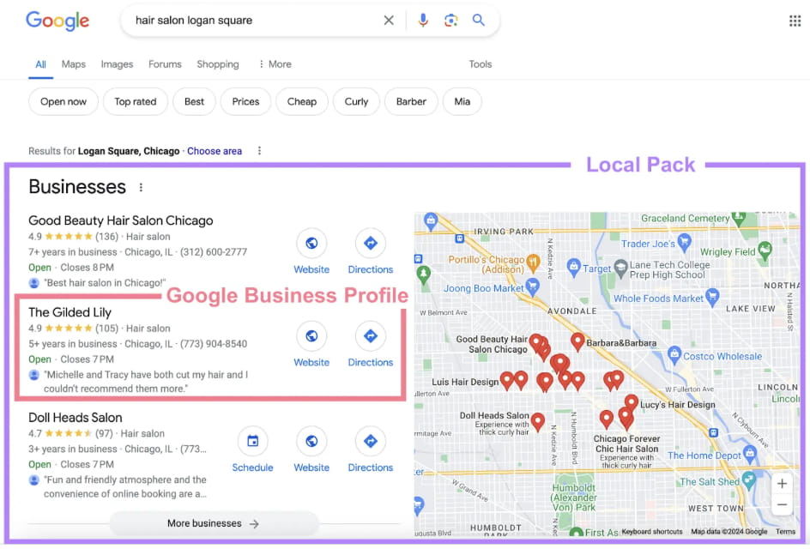This screenshot has width=810, height=549.
Task: Click the More businesses button
Action: point(214,523)
